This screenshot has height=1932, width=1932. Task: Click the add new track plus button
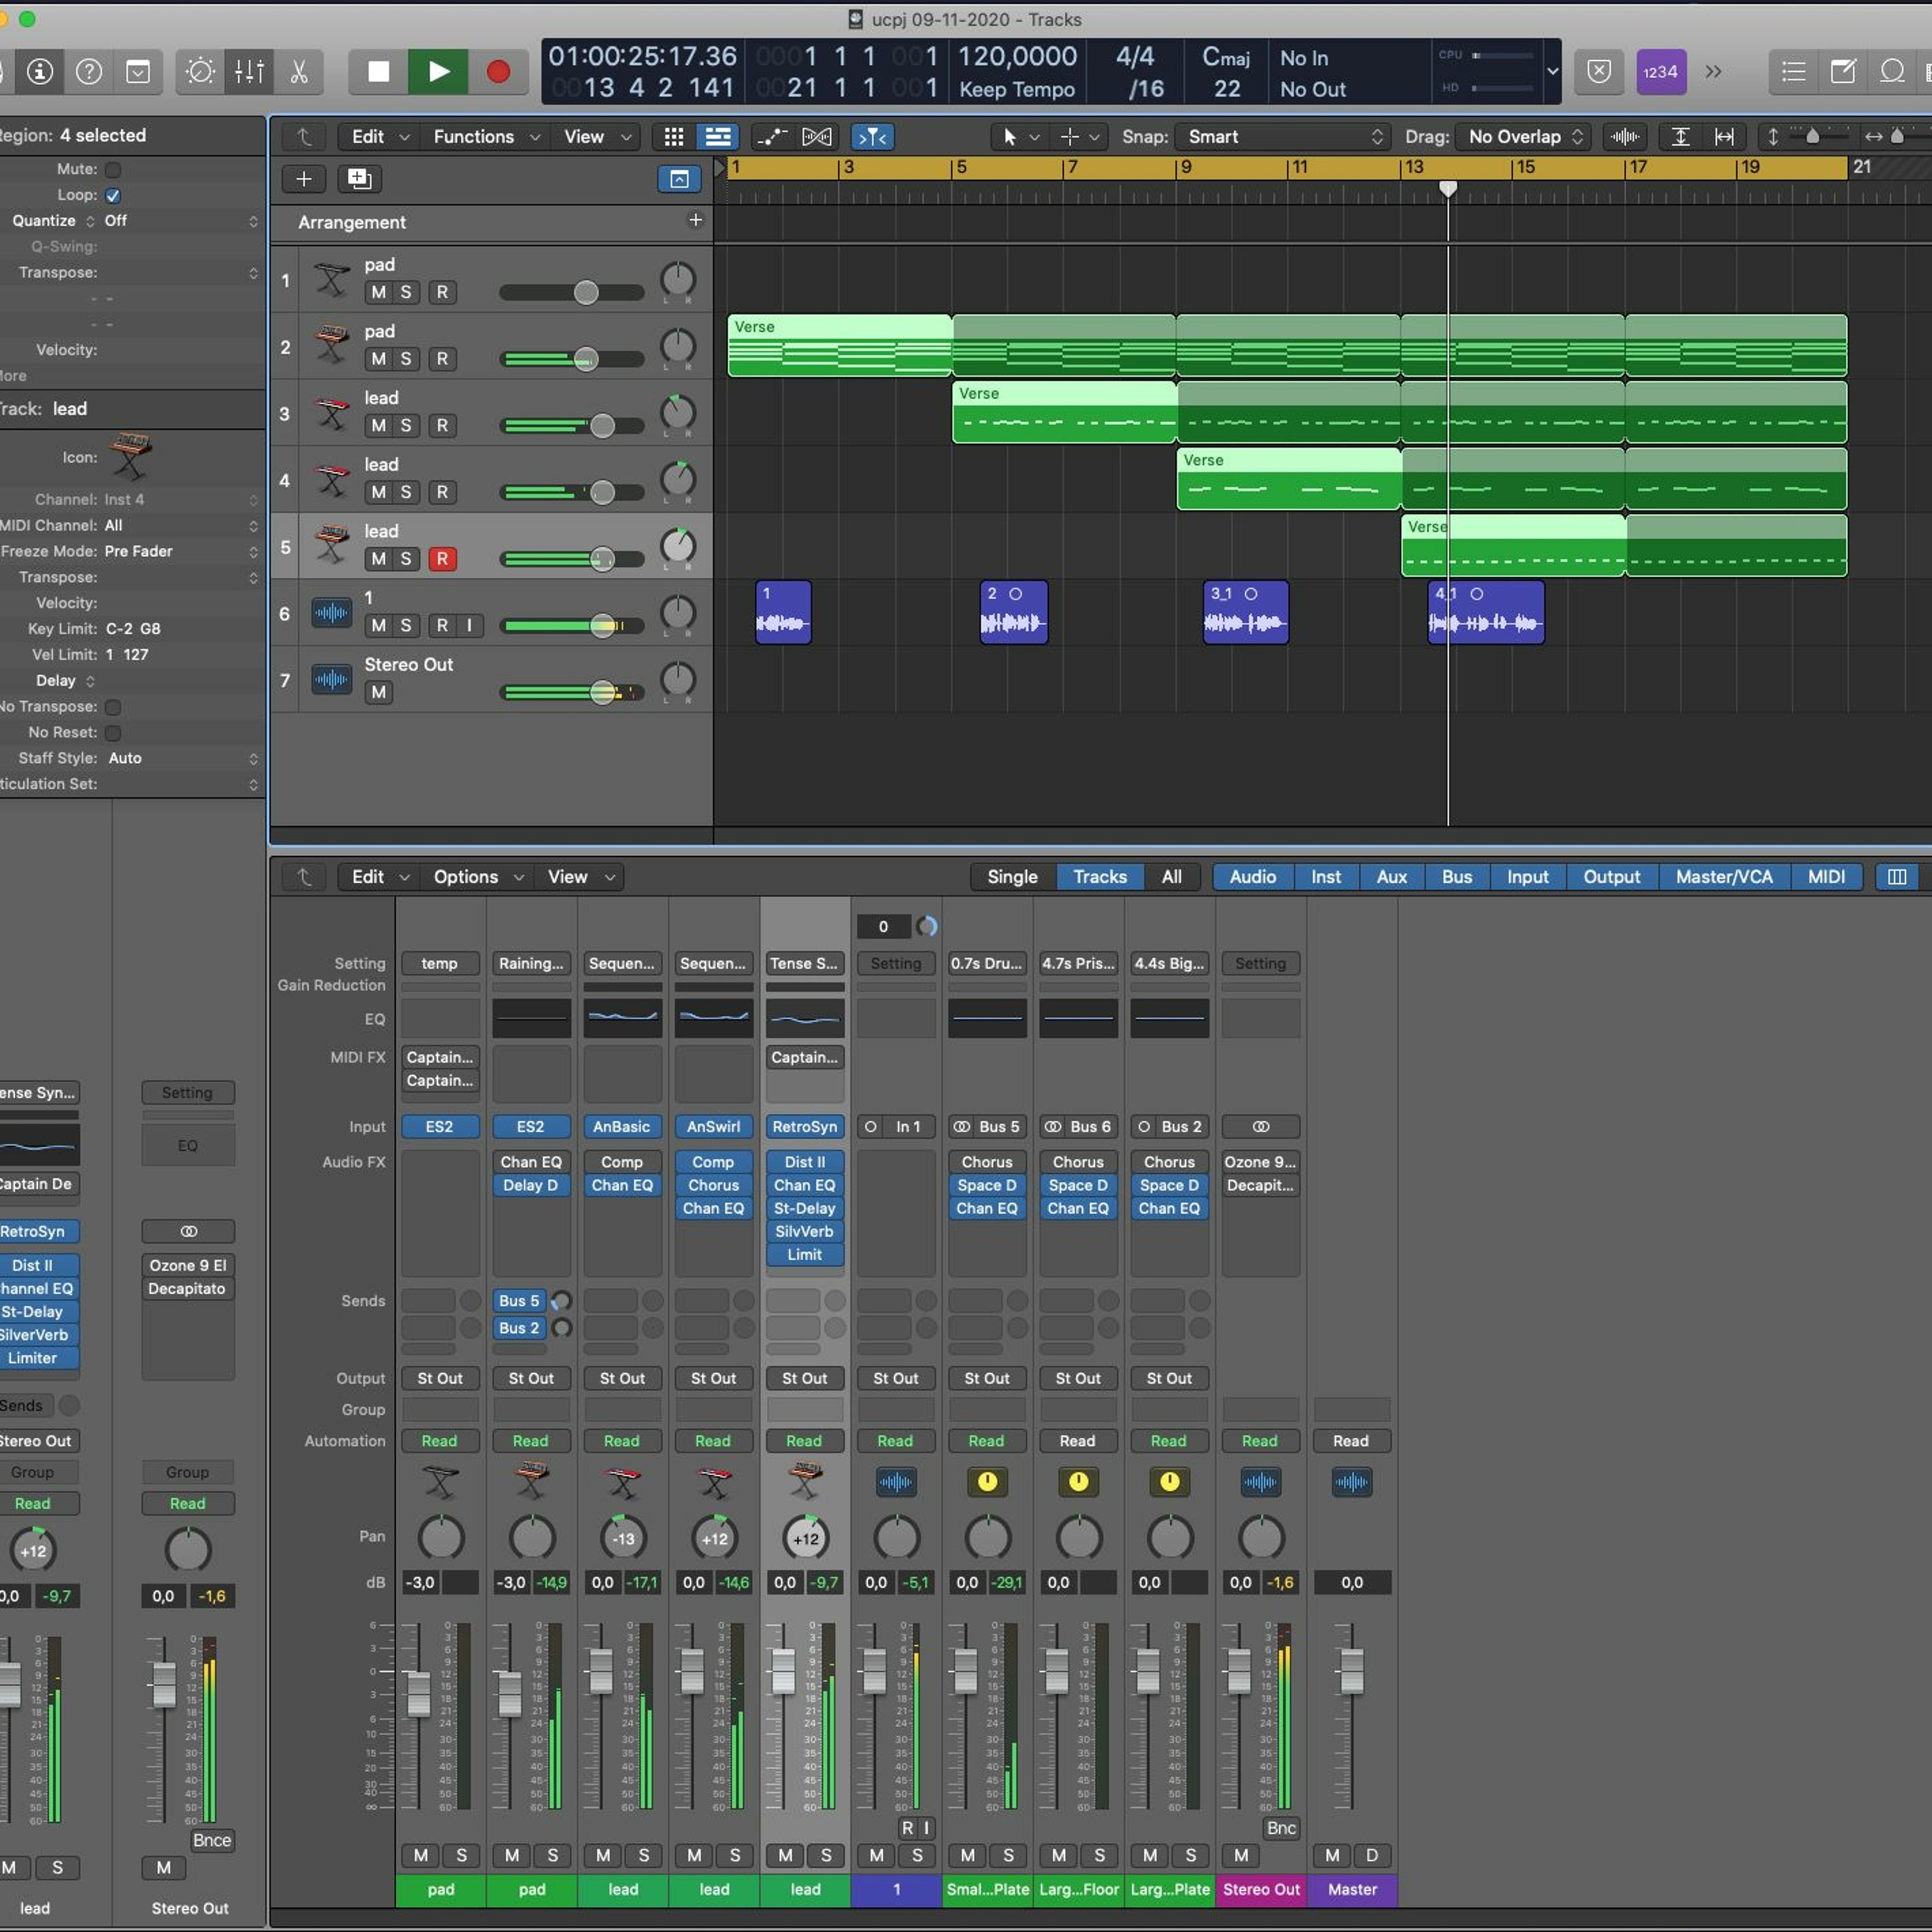tap(304, 179)
